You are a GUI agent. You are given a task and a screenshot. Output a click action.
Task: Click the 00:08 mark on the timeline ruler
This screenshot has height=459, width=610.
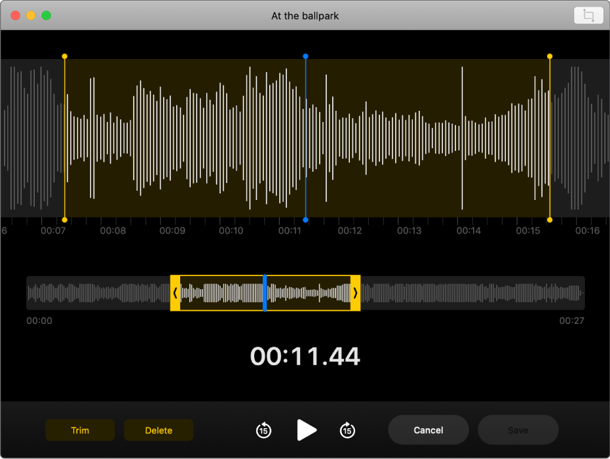[112, 231]
